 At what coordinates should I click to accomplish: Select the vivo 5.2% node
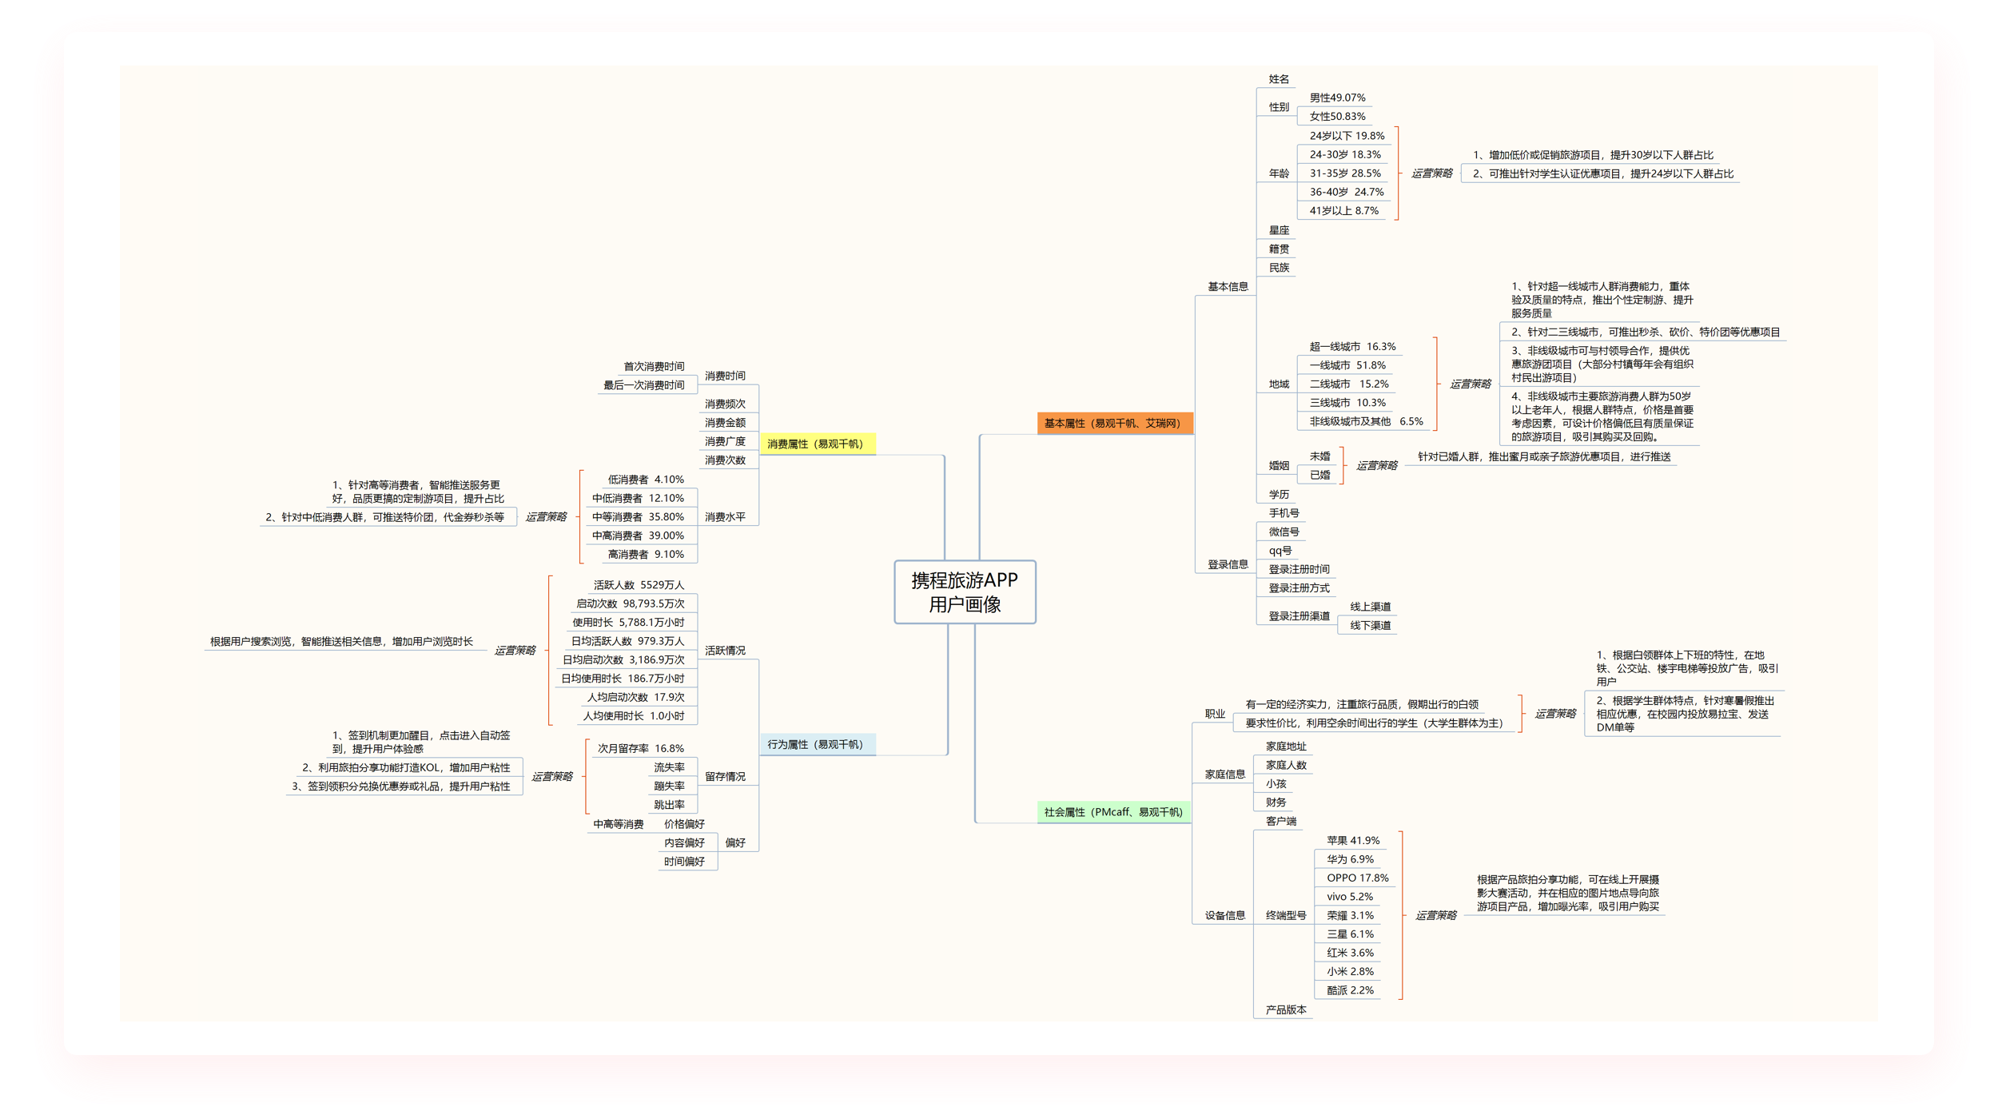(x=1350, y=897)
